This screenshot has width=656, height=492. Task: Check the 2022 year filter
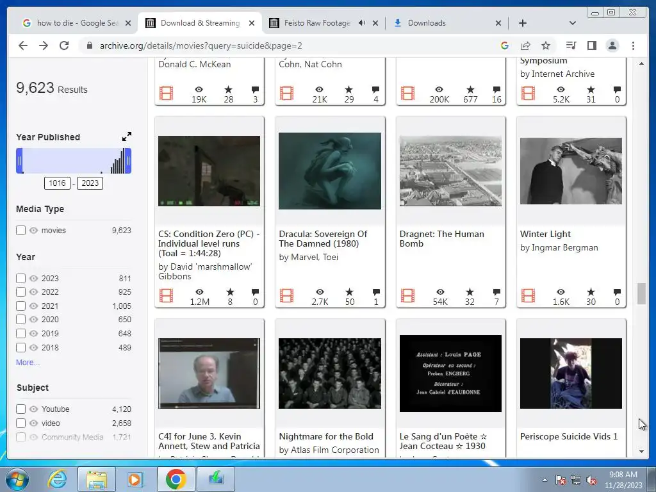[20, 291]
